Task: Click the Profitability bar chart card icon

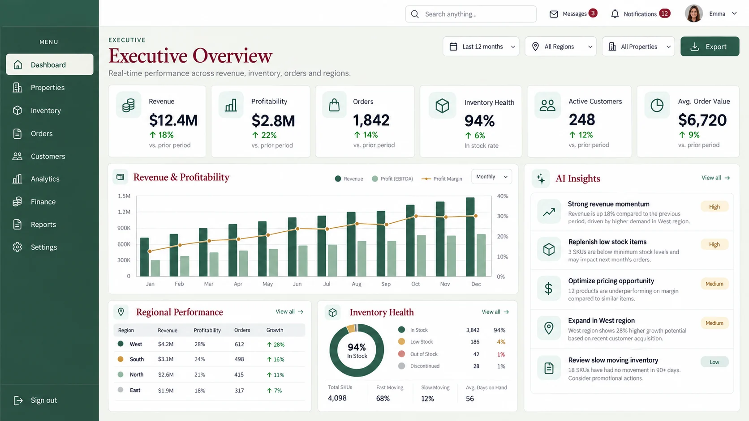Action: pyautogui.click(x=231, y=105)
